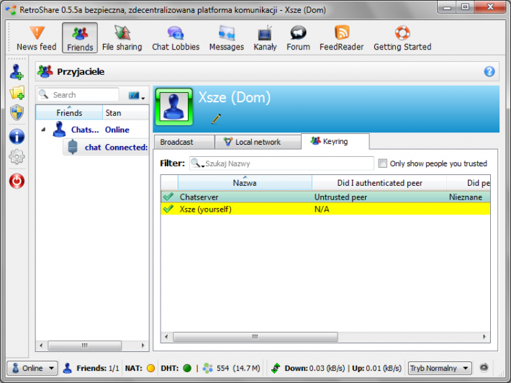
Task: Click the friends list scrollbar left arrow
Action: pyautogui.click(x=41, y=345)
